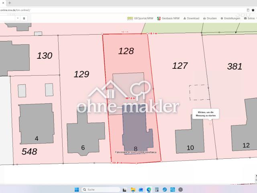
Task: Click building number 6 on the map
Action: click(83, 148)
